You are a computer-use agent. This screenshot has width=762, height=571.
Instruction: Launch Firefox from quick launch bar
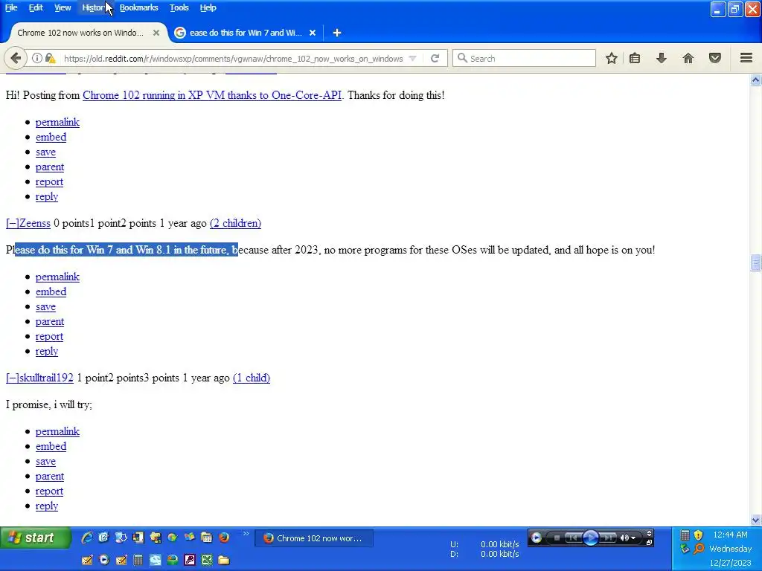pyautogui.click(x=224, y=538)
